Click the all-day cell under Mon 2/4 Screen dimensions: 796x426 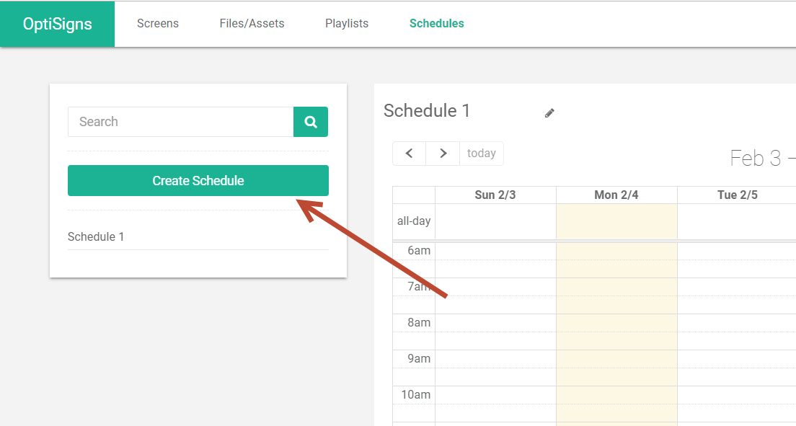[x=616, y=221]
